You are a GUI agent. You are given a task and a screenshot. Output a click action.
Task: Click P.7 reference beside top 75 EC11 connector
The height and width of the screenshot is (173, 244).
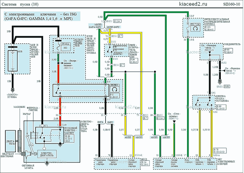coord(120,36)
